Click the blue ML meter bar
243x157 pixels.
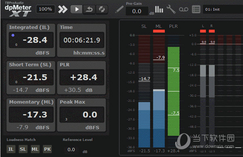pos(159,119)
